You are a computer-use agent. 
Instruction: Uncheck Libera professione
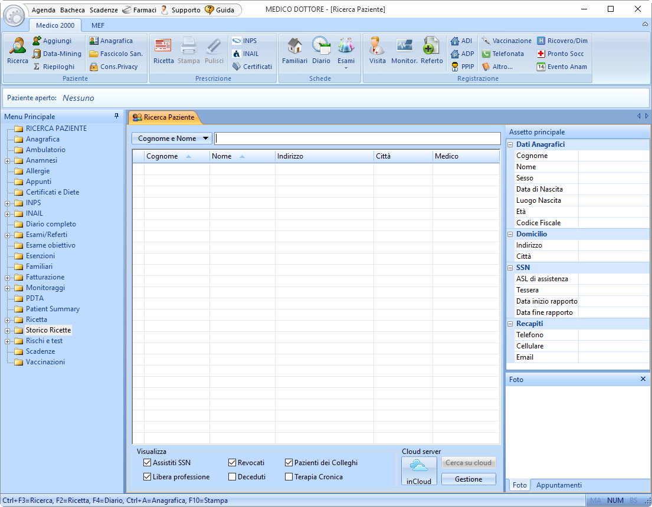click(x=147, y=477)
